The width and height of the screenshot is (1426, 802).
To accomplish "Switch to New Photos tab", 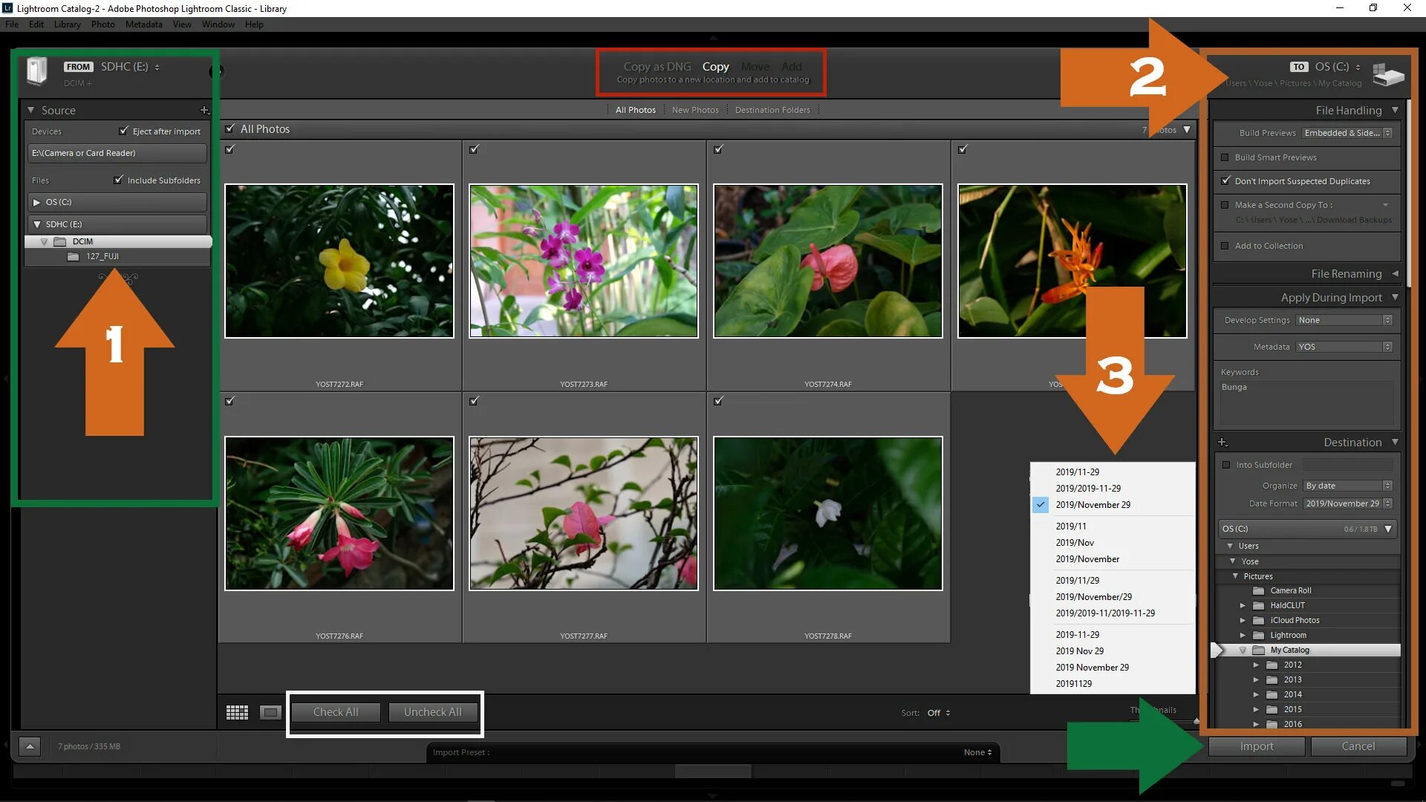I will coord(694,110).
